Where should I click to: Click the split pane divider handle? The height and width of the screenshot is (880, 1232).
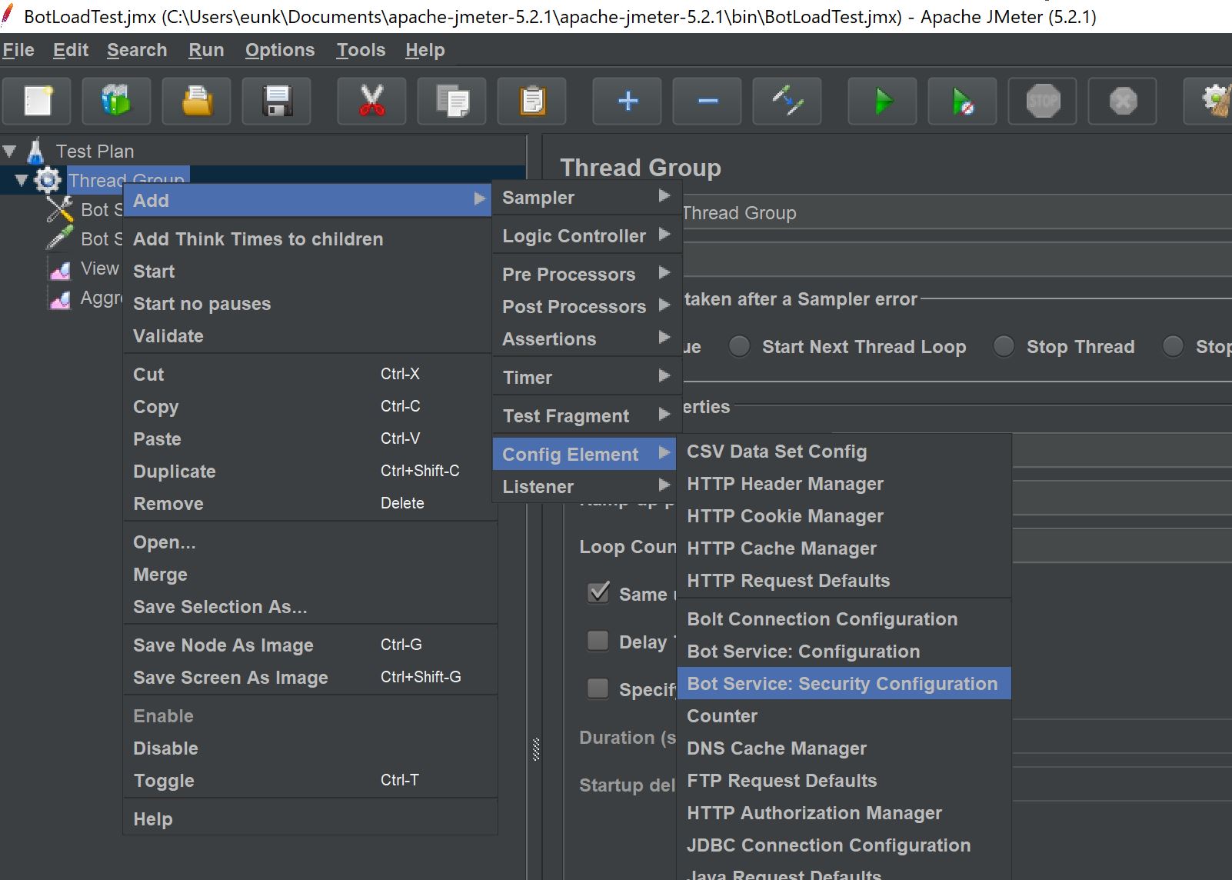tap(535, 749)
